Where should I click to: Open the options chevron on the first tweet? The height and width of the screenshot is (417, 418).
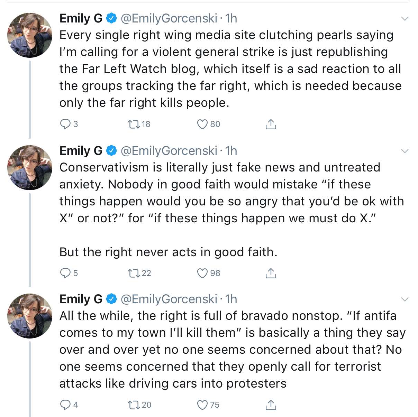pos(405,19)
